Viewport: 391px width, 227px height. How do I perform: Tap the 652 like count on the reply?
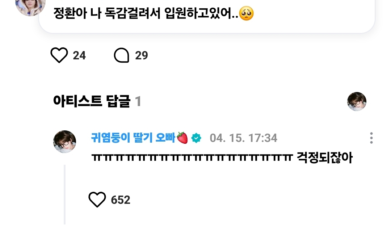click(121, 200)
